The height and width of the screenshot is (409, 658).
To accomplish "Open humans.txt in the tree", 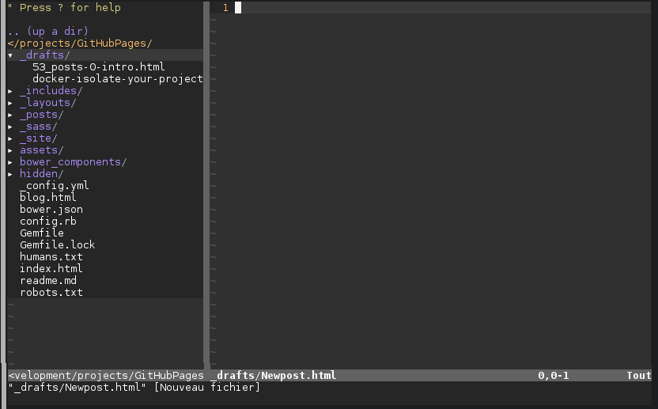I will click(x=51, y=256).
